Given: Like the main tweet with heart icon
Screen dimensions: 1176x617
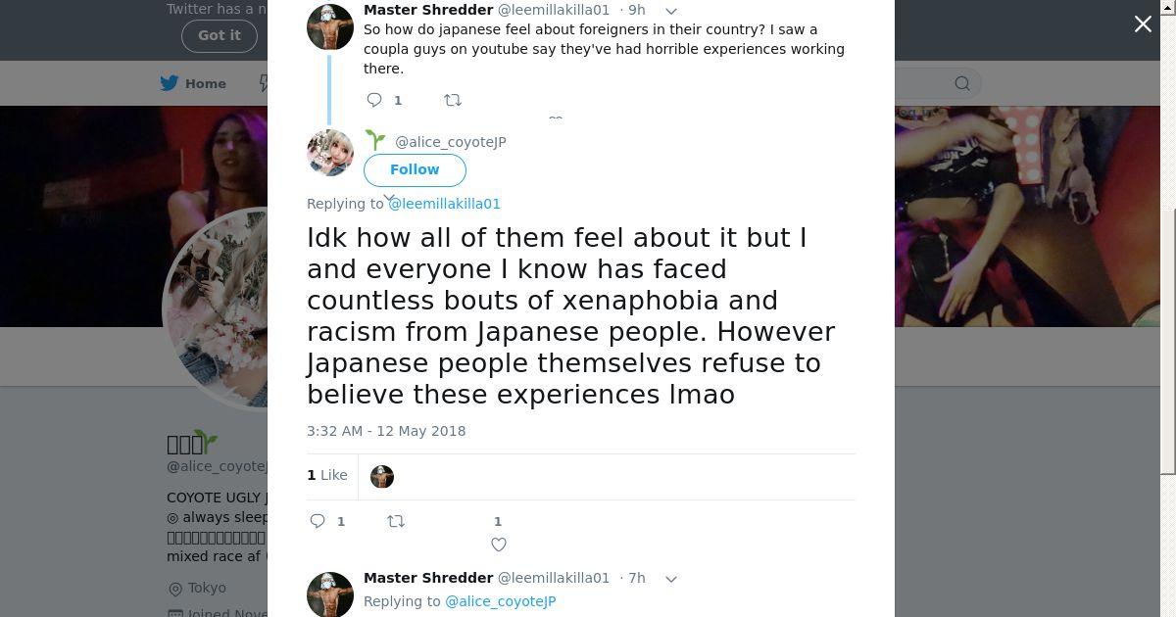Looking at the screenshot, I should click(499, 545).
